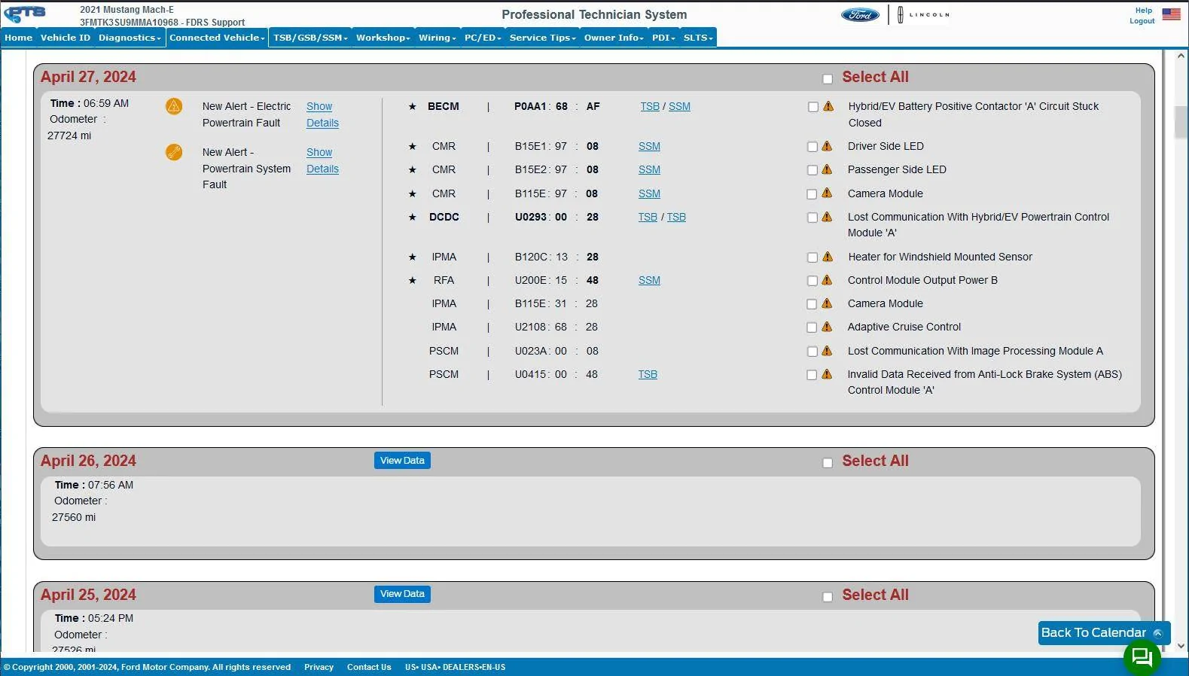Click warning icon for Heater for Windshield Mounted Sensor
Screen dimensions: 1189x676
pos(828,257)
